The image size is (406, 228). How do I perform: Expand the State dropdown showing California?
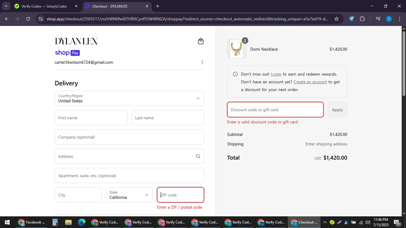coord(129,195)
